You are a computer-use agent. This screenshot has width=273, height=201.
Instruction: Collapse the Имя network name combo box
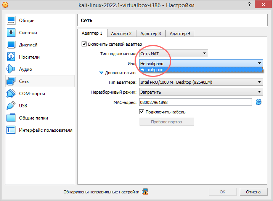pyautogui.click(x=201, y=64)
